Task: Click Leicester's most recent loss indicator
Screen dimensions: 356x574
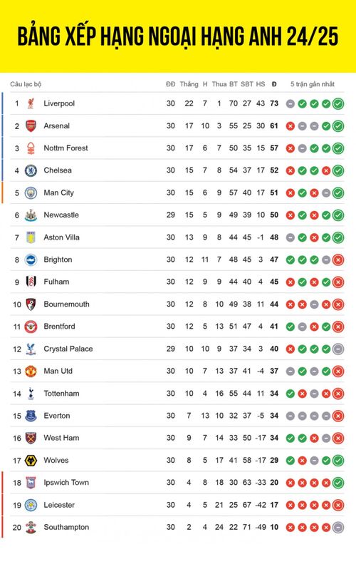Action: 338,505
